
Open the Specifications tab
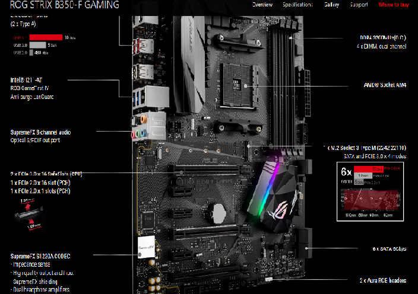(297, 5)
